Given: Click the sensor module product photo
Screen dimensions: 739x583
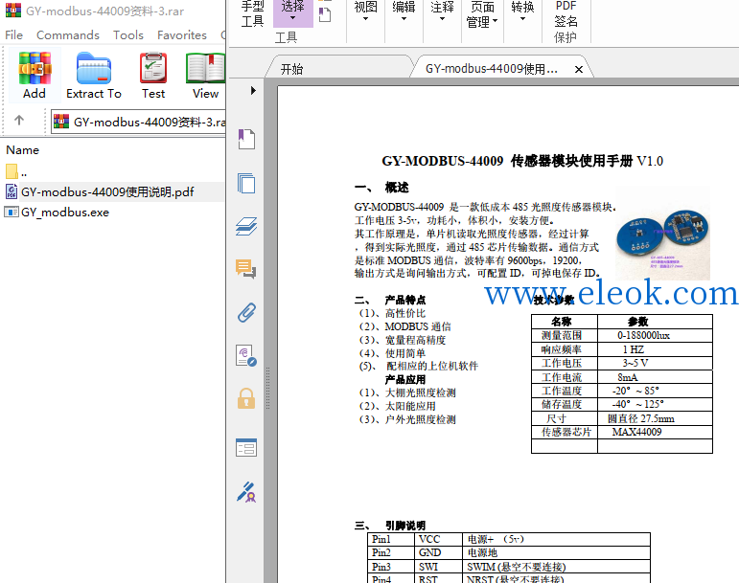Looking at the screenshot, I should click(662, 235).
